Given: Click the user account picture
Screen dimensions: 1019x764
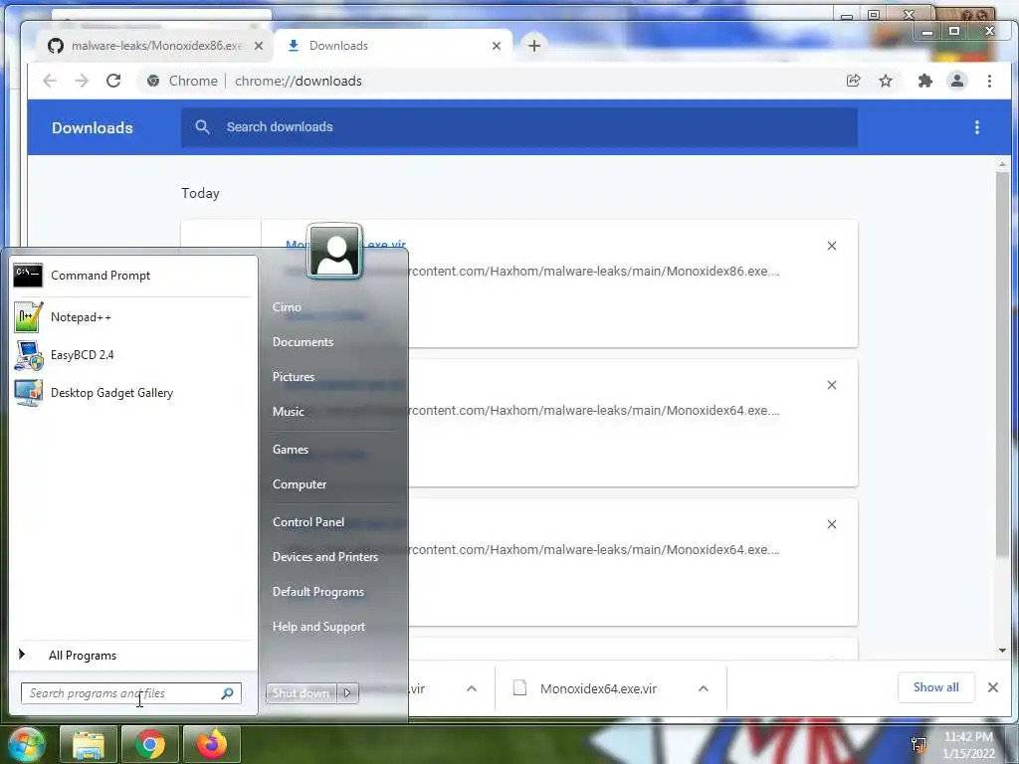Looking at the screenshot, I should (334, 252).
